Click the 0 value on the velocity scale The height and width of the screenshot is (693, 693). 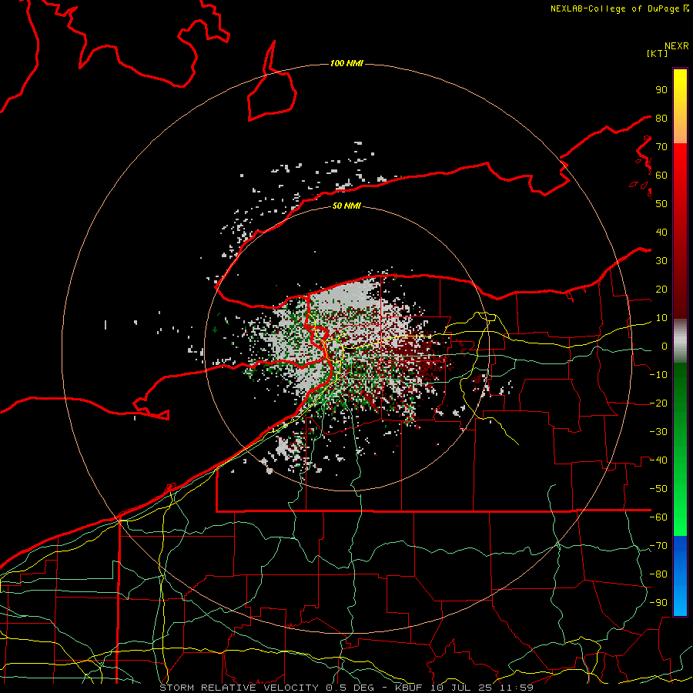(665, 346)
